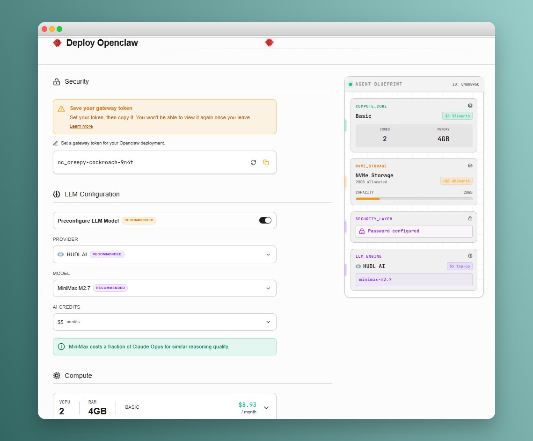Screen dimensions: 533x441
Task: Click the drive icon on the NVME_STORAGE card
Action: point(470,166)
